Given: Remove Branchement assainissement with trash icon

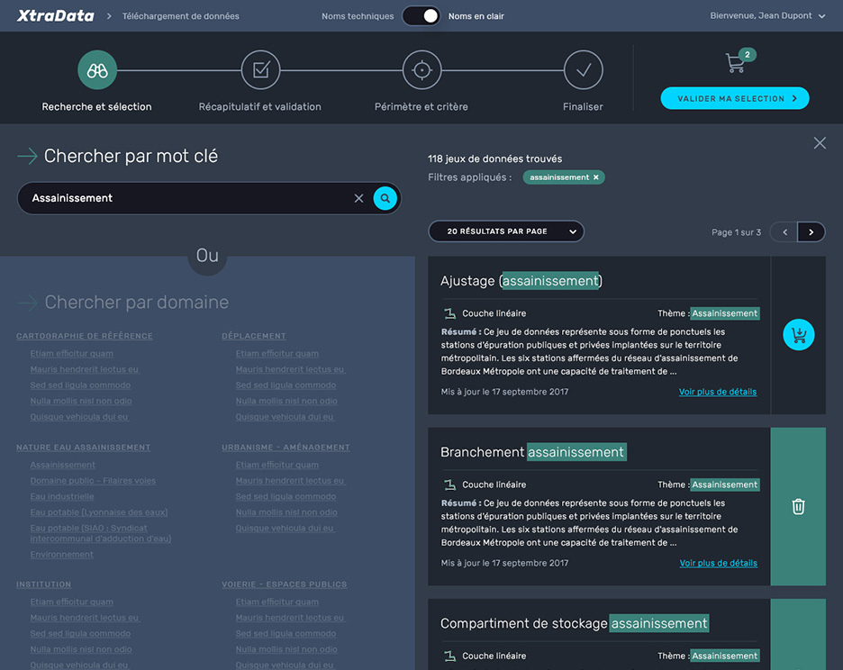Looking at the screenshot, I should coord(798,507).
